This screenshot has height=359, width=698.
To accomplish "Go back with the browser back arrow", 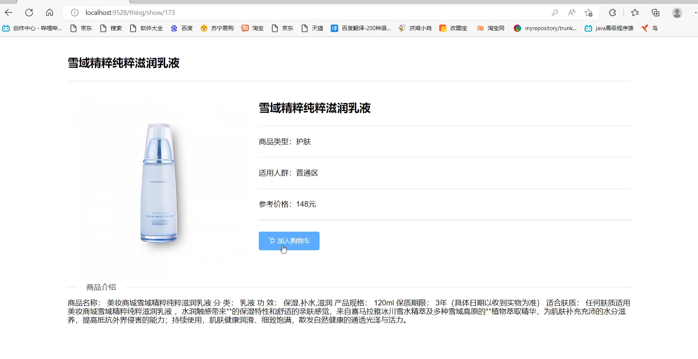I will tap(9, 13).
